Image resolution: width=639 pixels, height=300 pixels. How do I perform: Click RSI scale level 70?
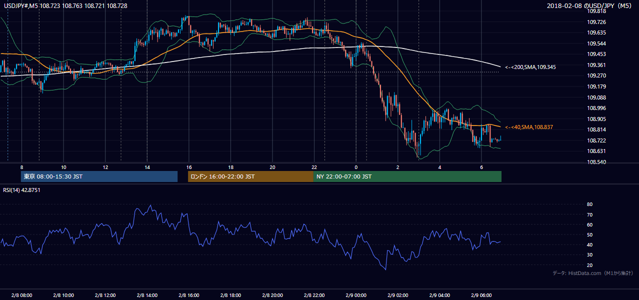click(590, 214)
